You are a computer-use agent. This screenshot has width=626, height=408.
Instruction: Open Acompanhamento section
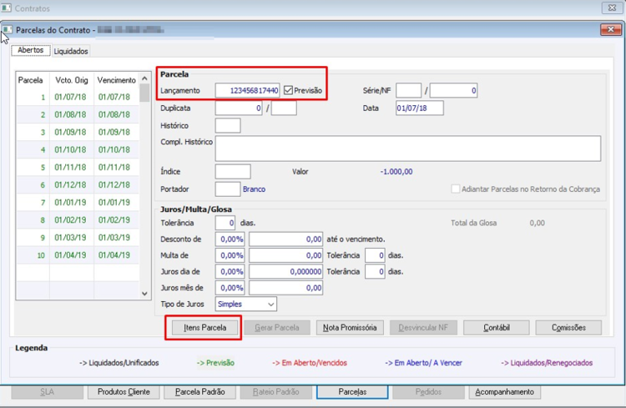tap(504, 392)
